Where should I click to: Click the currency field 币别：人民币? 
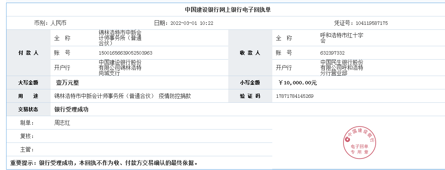[x=50, y=23]
